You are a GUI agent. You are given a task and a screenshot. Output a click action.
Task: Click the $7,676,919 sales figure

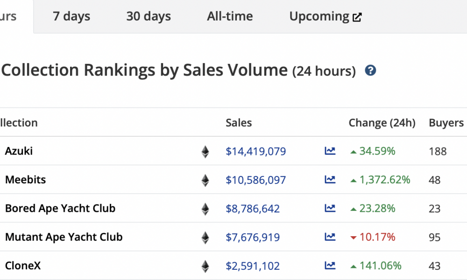click(x=253, y=238)
